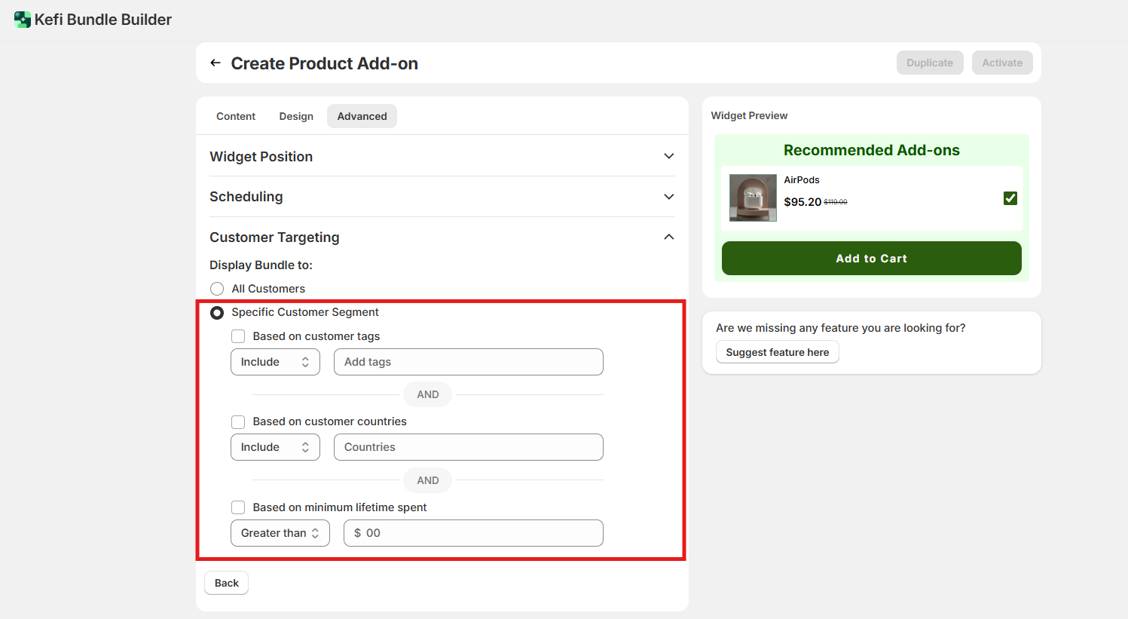1128x619 pixels.
Task: Click Suggest feature here button
Action: pyautogui.click(x=777, y=352)
